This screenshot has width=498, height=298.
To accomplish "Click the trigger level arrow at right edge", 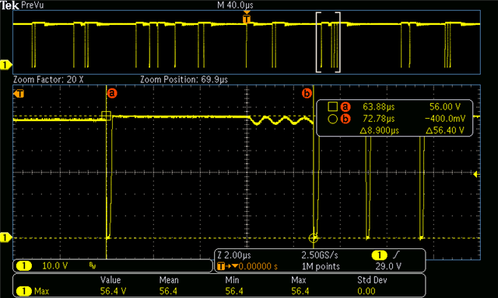I will [475, 175].
